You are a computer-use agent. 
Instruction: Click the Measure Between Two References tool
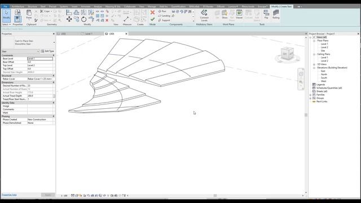click(x=126, y=19)
